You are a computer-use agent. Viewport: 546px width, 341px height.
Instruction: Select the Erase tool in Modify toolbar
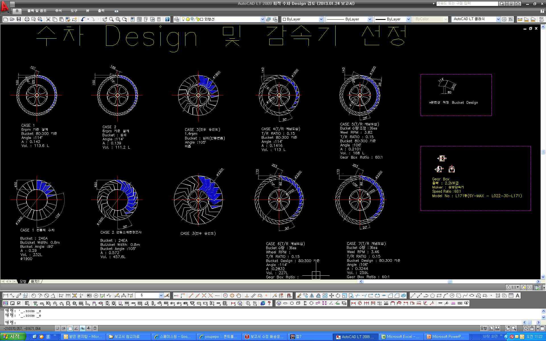(299, 296)
